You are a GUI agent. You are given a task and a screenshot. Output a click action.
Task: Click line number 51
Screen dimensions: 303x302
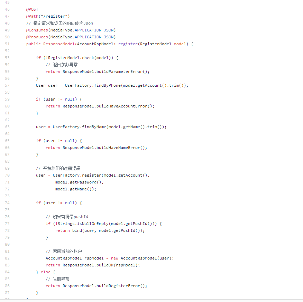(x=7, y=44)
